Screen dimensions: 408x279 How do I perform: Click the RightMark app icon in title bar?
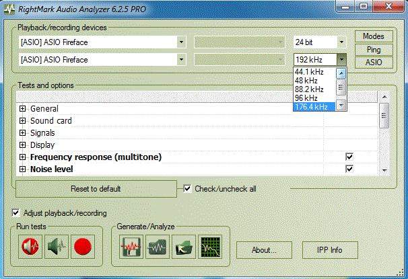8,7
